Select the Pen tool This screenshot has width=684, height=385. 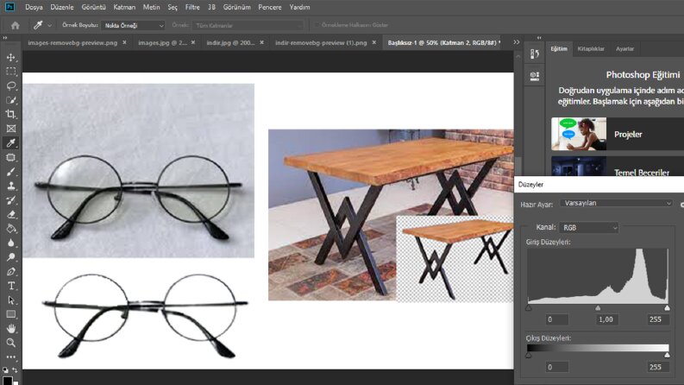[x=11, y=272]
